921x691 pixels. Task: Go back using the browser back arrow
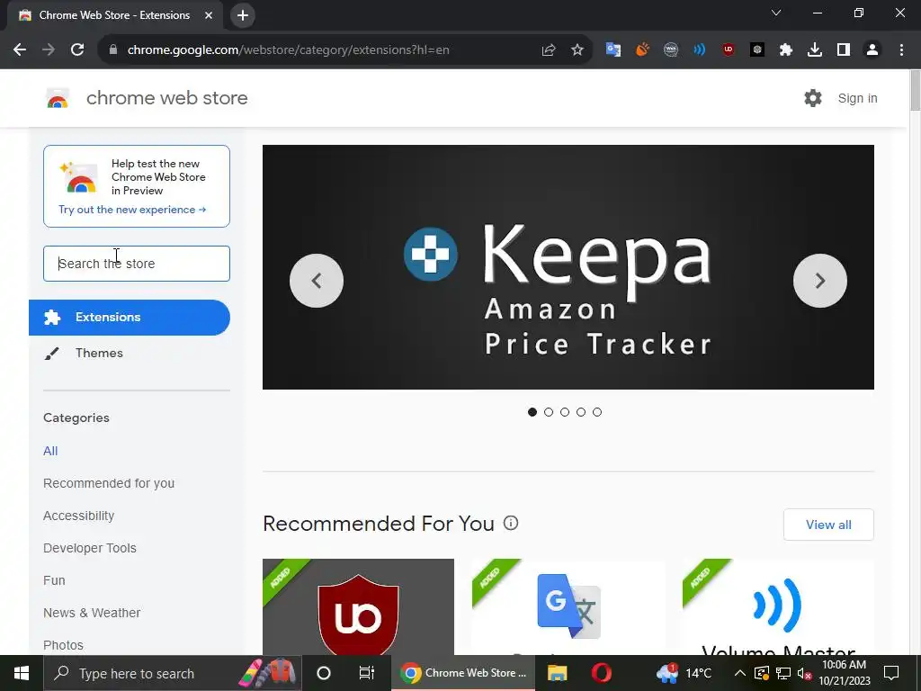pyautogui.click(x=20, y=50)
